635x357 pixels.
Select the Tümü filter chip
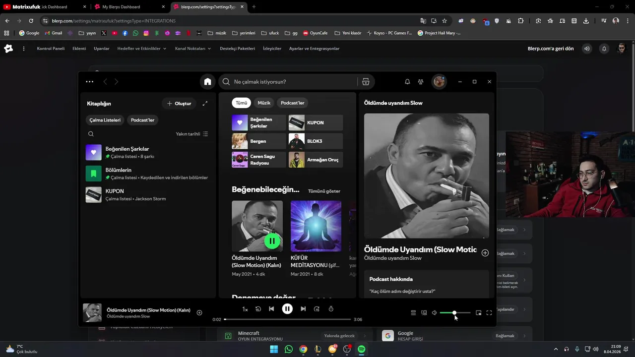(x=241, y=103)
